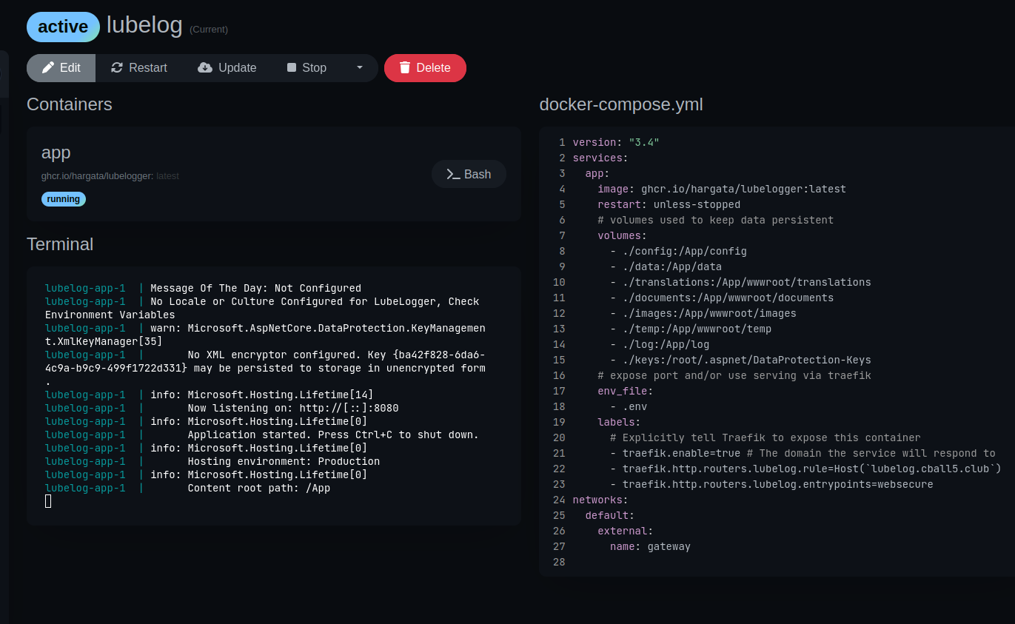Click the cloud download Update icon
This screenshot has width=1015, height=624.
point(205,68)
